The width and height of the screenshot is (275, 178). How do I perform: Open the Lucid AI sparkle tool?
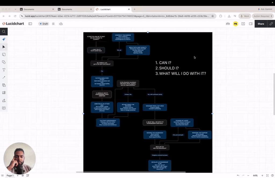tap(4, 39)
